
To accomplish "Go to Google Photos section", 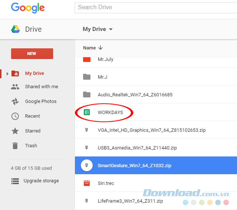I will [41, 101].
